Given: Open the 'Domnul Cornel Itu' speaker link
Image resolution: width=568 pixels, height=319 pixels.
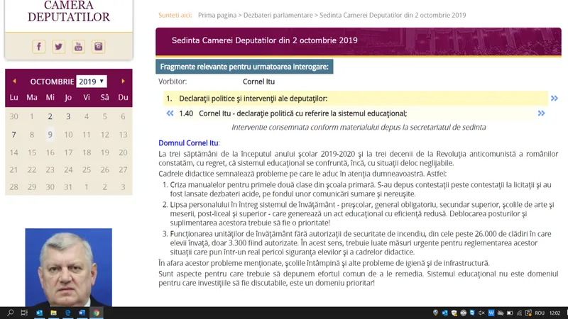Looking at the screenshot, I should (188, 143).
